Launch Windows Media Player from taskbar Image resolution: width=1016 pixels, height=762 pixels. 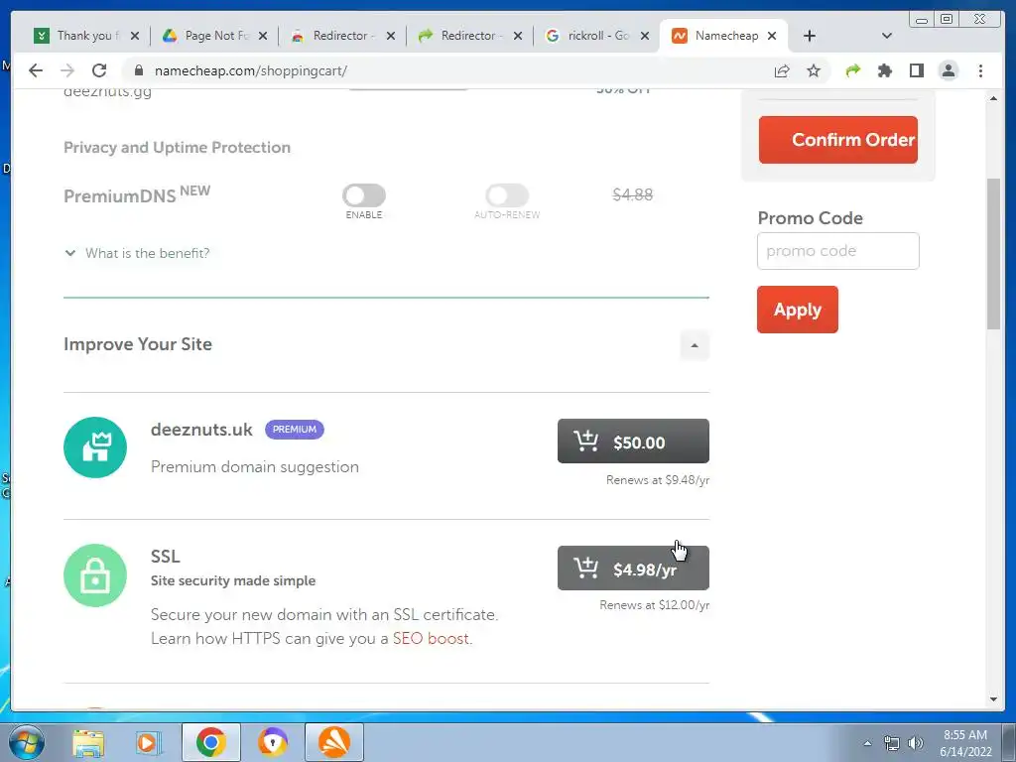point(149,742)
